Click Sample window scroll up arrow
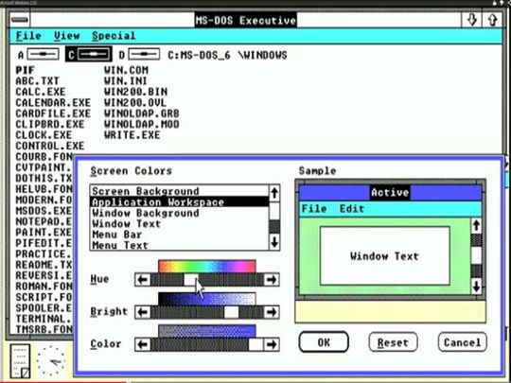Screen dimensions: 511x383 click(476, 225)
